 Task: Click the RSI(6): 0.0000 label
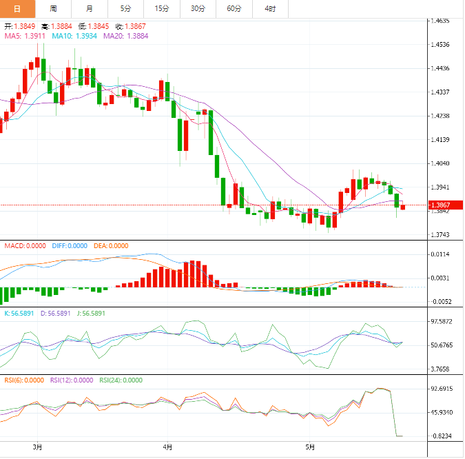[x=24, y=380]
